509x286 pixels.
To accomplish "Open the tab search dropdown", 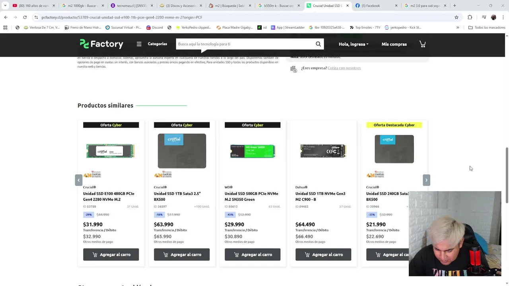I will 5,6.
